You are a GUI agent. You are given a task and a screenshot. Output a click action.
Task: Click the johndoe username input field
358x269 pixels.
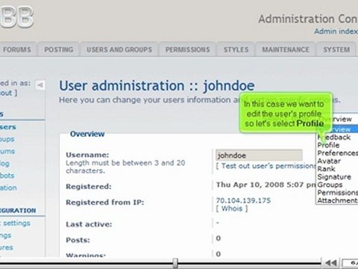[259, 155]
